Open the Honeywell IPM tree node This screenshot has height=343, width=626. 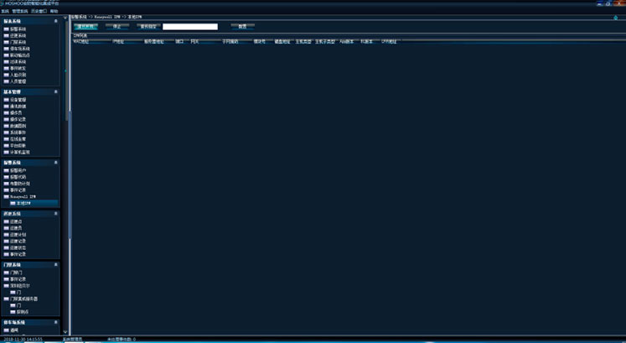[x=23, y=196]
